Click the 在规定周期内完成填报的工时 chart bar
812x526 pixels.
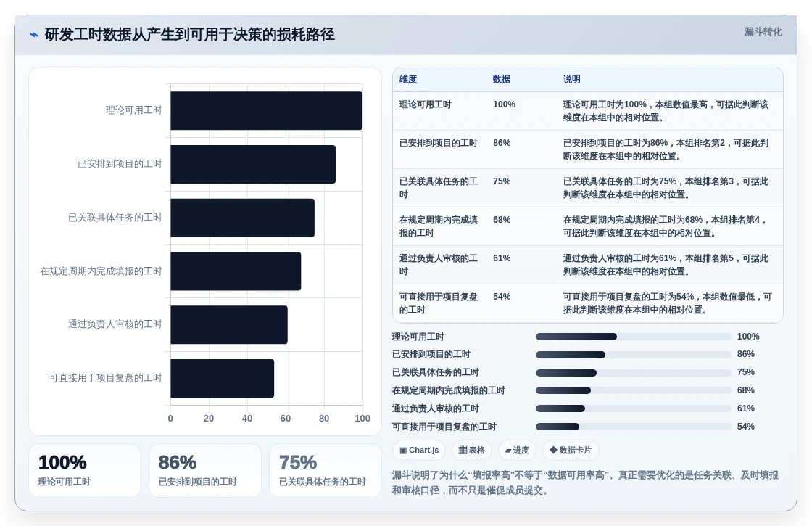pos(236,271)
